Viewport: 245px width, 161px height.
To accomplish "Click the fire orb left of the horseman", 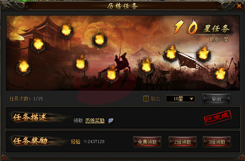I will (x=81, y=64).
